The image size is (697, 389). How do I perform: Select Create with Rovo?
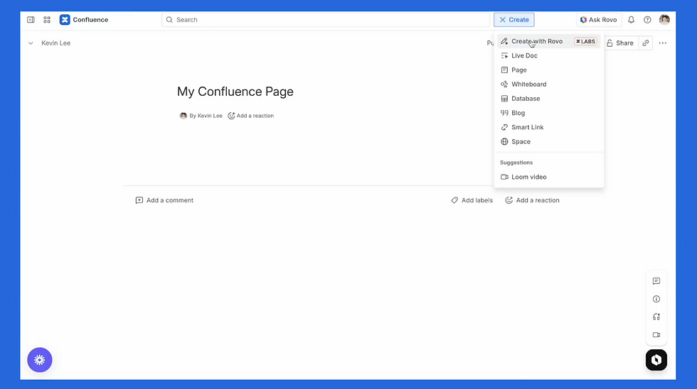coord(549,41)
